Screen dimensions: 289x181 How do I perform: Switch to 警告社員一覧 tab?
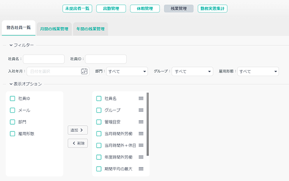click(19, 28)
